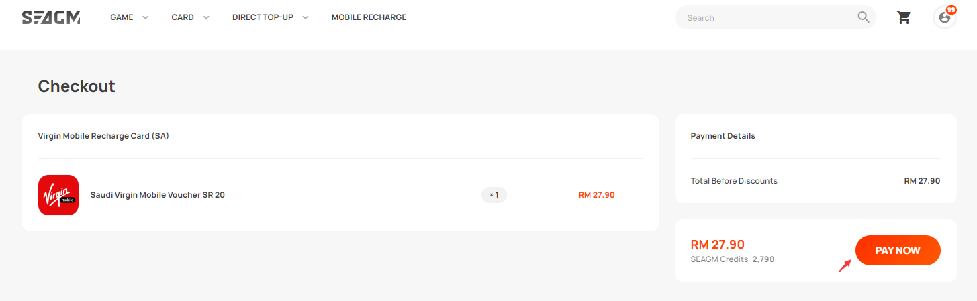
Task: Click the Virgin Mobile product logo
Action: (x=58, y=195)
